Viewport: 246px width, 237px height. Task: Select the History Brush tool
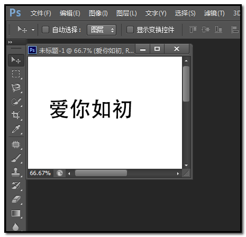coord(16,186)
